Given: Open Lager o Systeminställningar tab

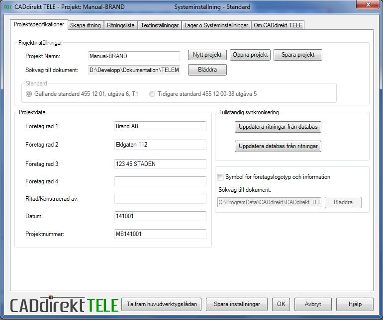Looking at the screenshot, I should point(216,25).
